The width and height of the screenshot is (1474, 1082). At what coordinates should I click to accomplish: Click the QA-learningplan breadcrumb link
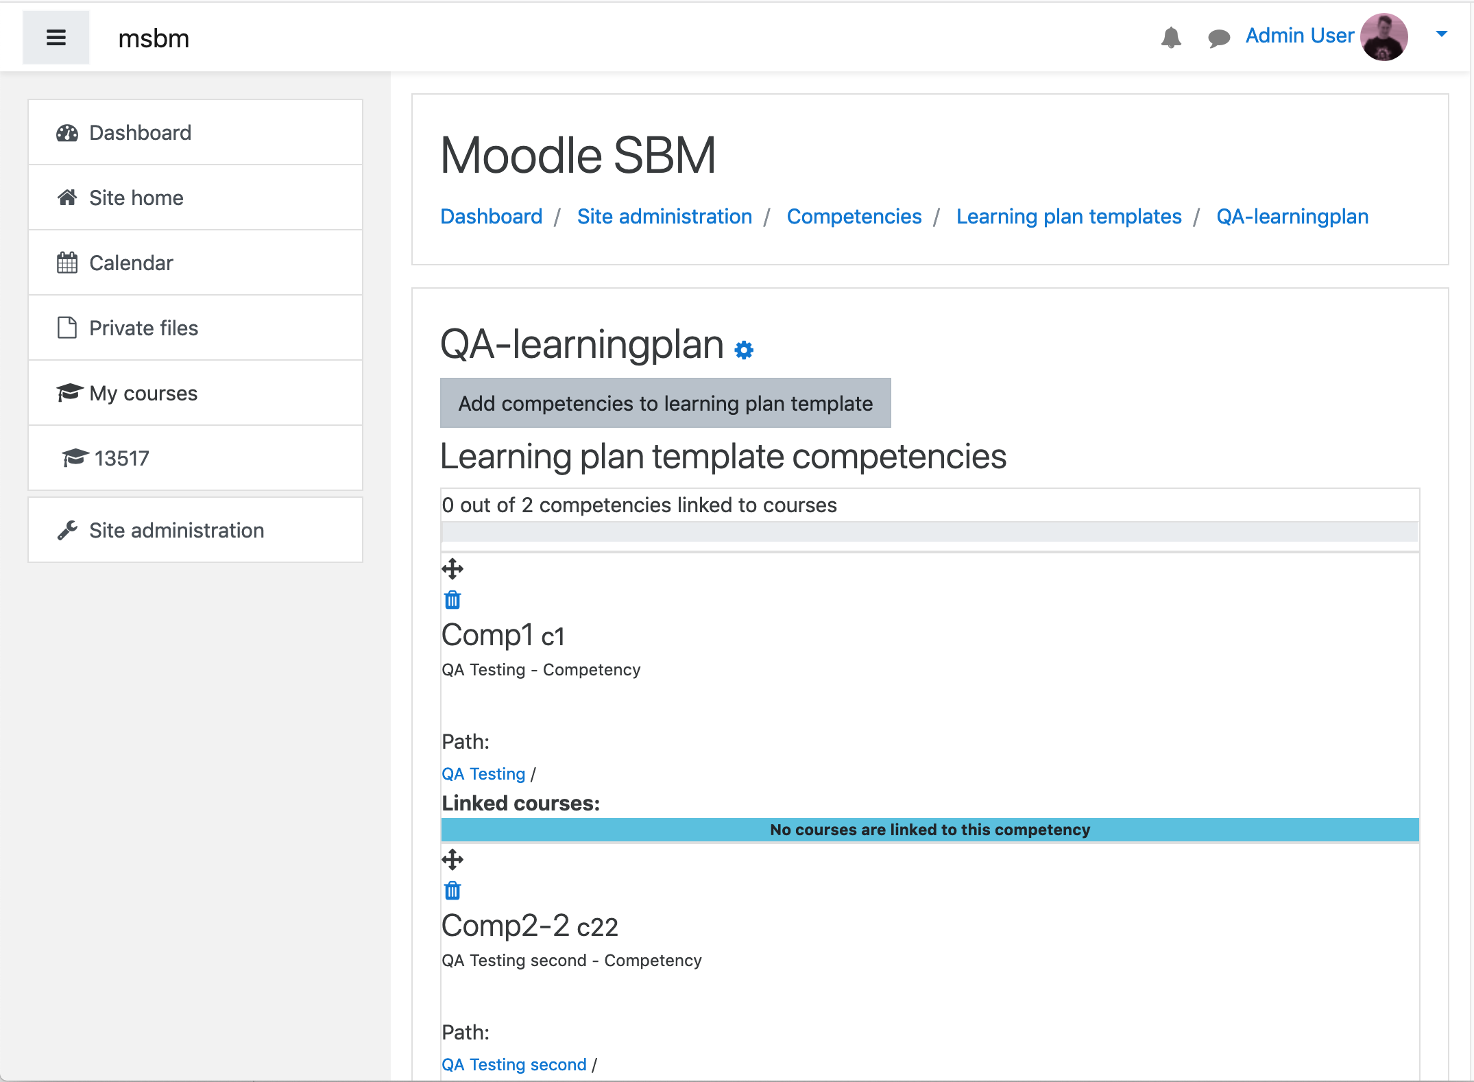[x=1292, y=217]
